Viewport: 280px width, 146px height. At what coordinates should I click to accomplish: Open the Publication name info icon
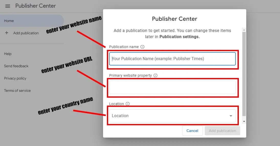pyautogui.click(x=142, y=47)
